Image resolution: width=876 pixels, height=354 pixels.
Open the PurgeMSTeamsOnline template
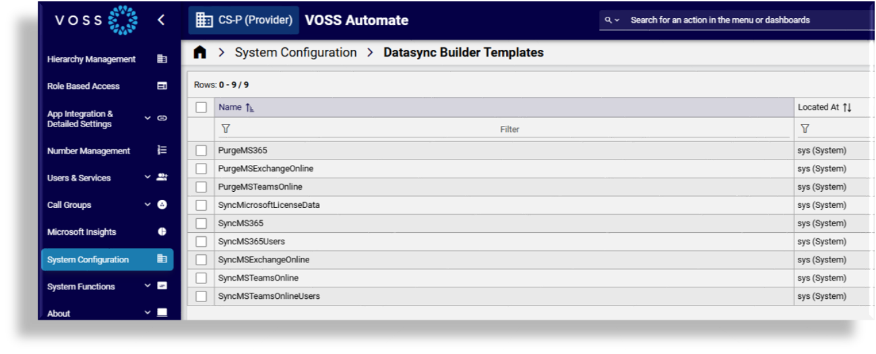coord(260,187)
